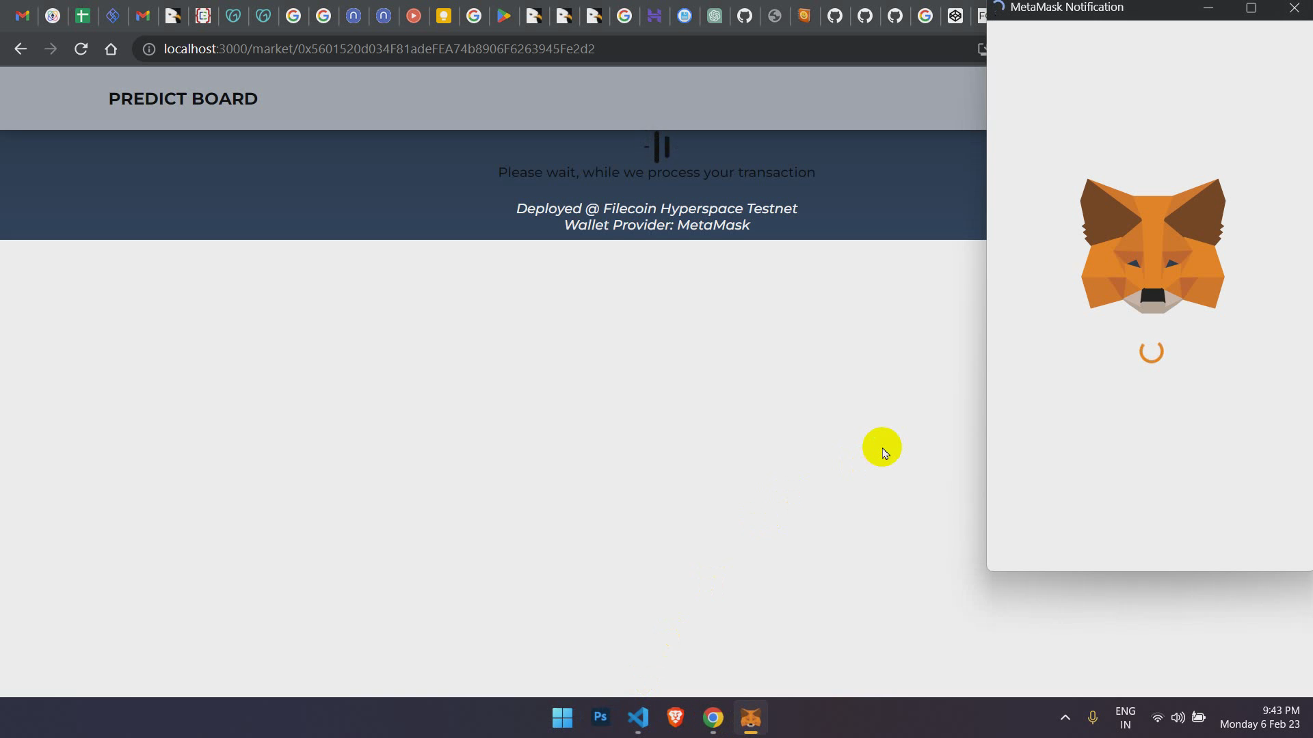
Task: Click 'Please wait, while we process your transaction'
Action: pos(656,172)
